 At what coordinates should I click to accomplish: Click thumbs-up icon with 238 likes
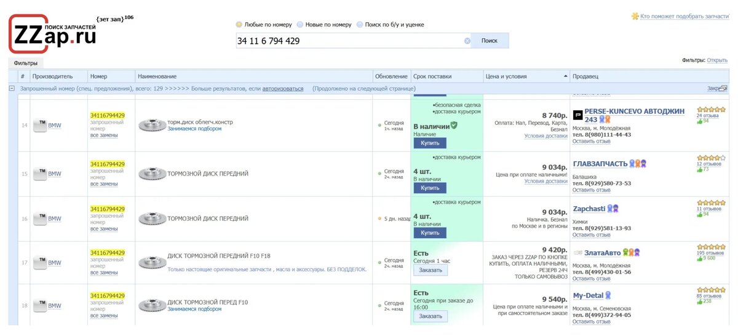(x=699, y=302)
